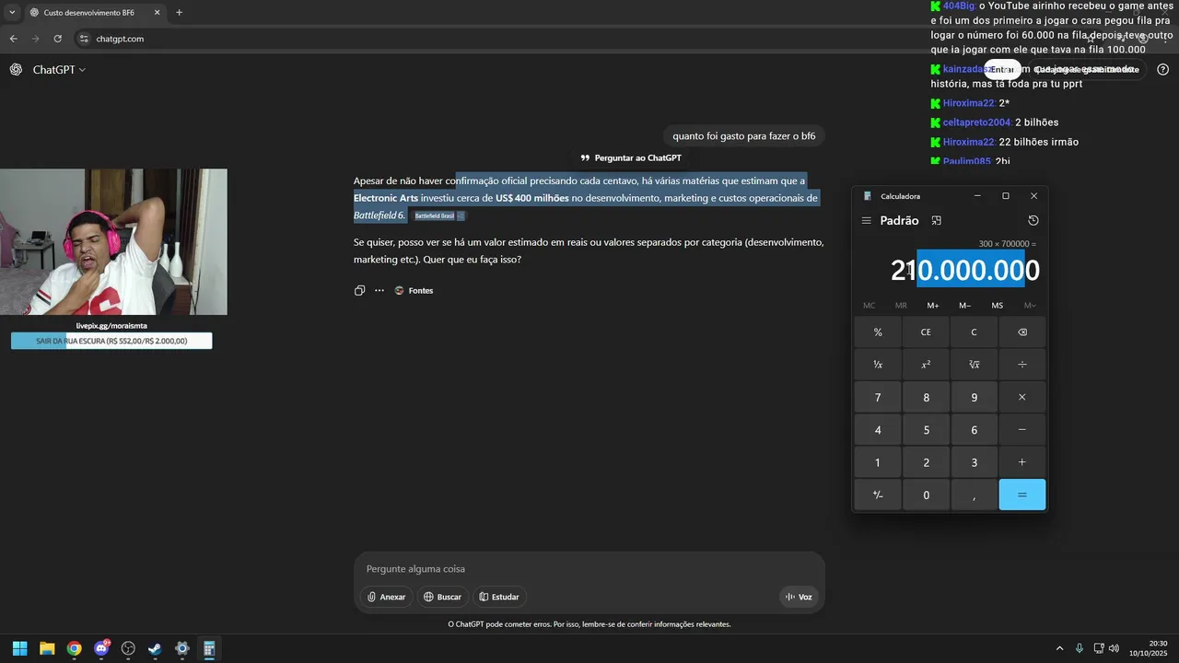Click the equals key in Calculator

point(1021,494)
